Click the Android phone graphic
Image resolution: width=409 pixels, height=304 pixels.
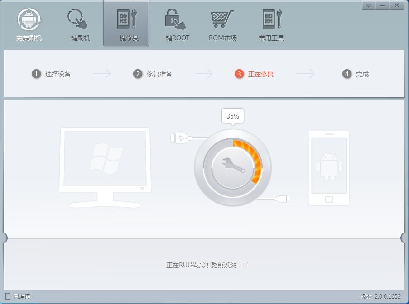point(329,168)
